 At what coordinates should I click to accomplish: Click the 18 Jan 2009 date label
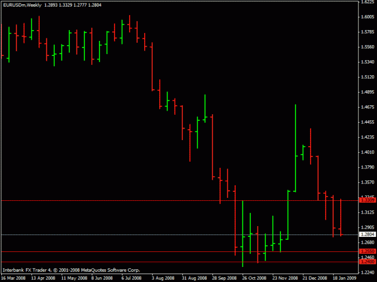[x=344, y=278]
